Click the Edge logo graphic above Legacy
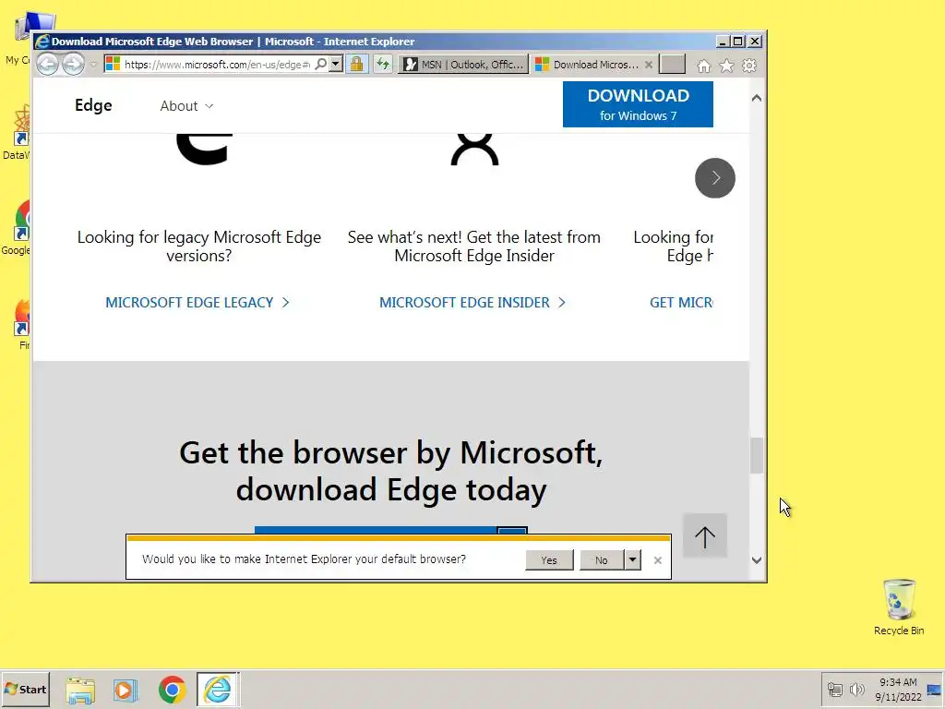The width and height of the screenshot is (945, 709). point(204,149)
